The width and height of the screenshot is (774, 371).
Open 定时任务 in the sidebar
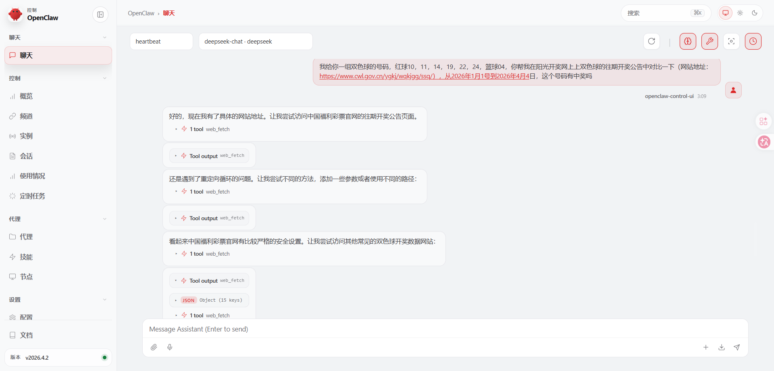(32, 196)
